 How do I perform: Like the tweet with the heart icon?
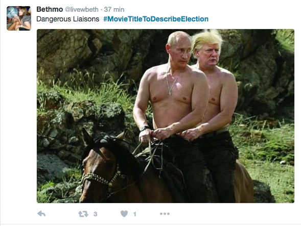click(124, 214)
